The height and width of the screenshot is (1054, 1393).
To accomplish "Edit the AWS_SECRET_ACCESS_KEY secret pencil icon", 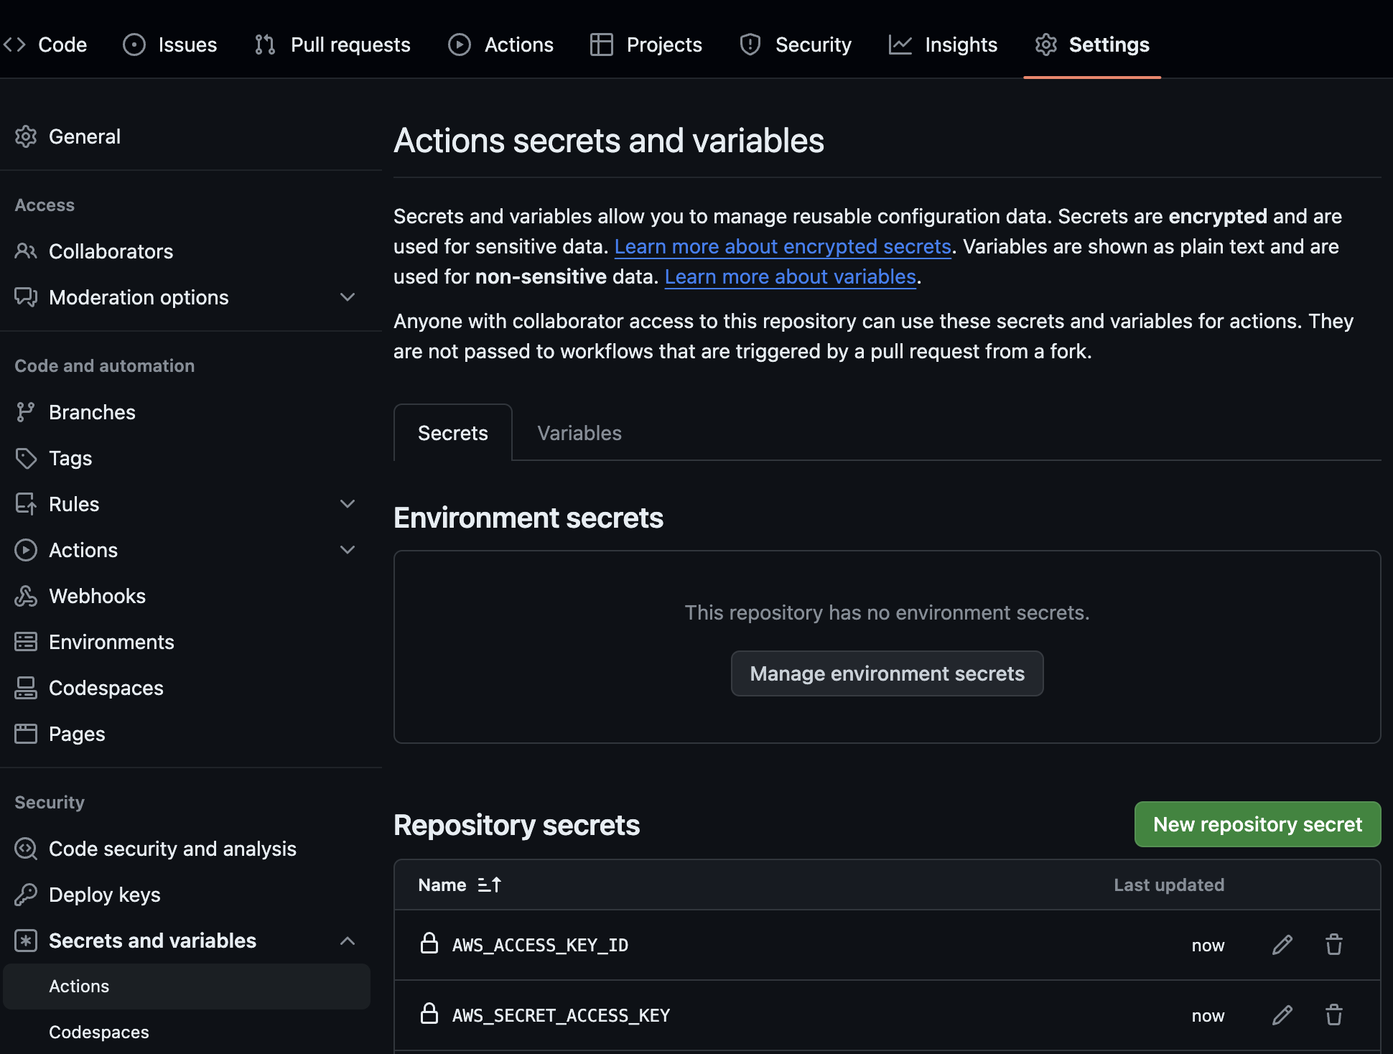I will [x=1282, y=1015].
